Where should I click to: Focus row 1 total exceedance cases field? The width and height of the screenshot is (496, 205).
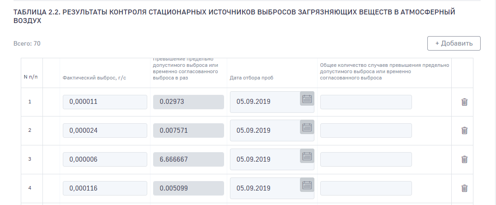[366, 102]
